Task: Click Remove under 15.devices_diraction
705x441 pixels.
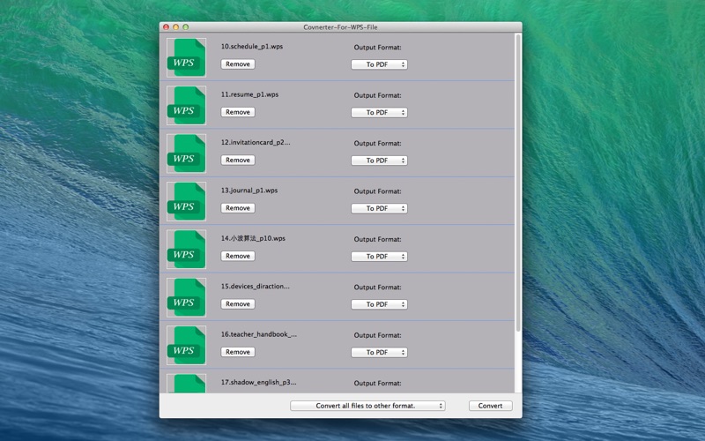Action: tap(238, 303)
